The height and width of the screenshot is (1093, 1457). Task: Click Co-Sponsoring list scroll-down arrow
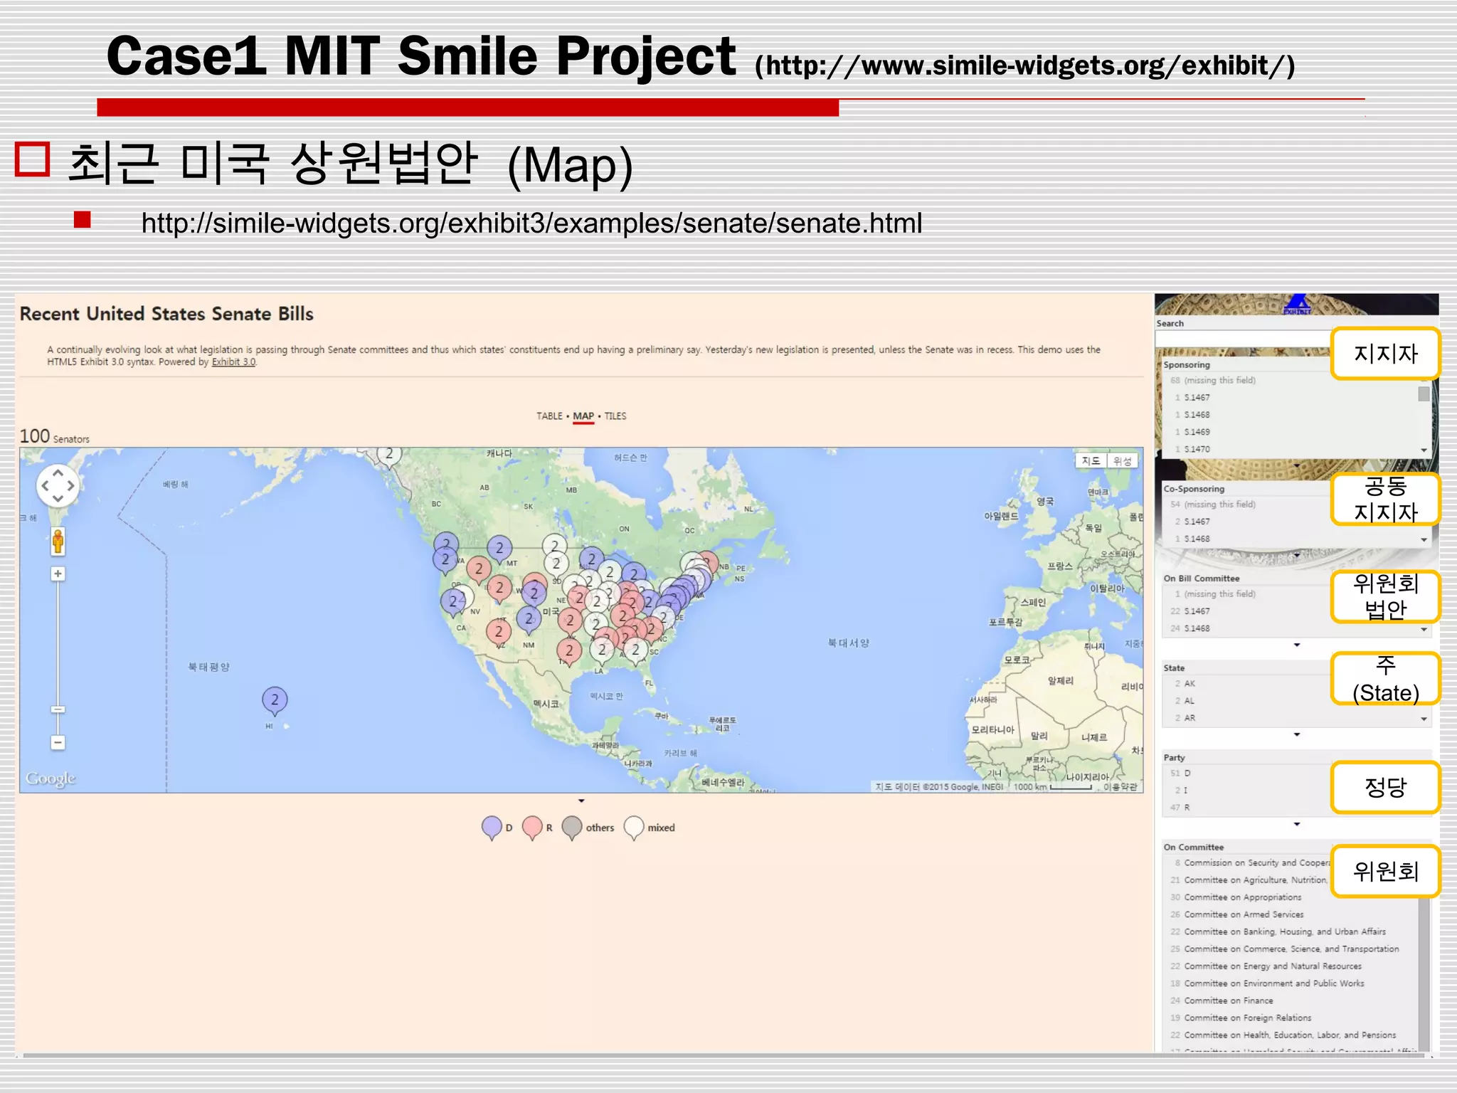coord(1424,540)
